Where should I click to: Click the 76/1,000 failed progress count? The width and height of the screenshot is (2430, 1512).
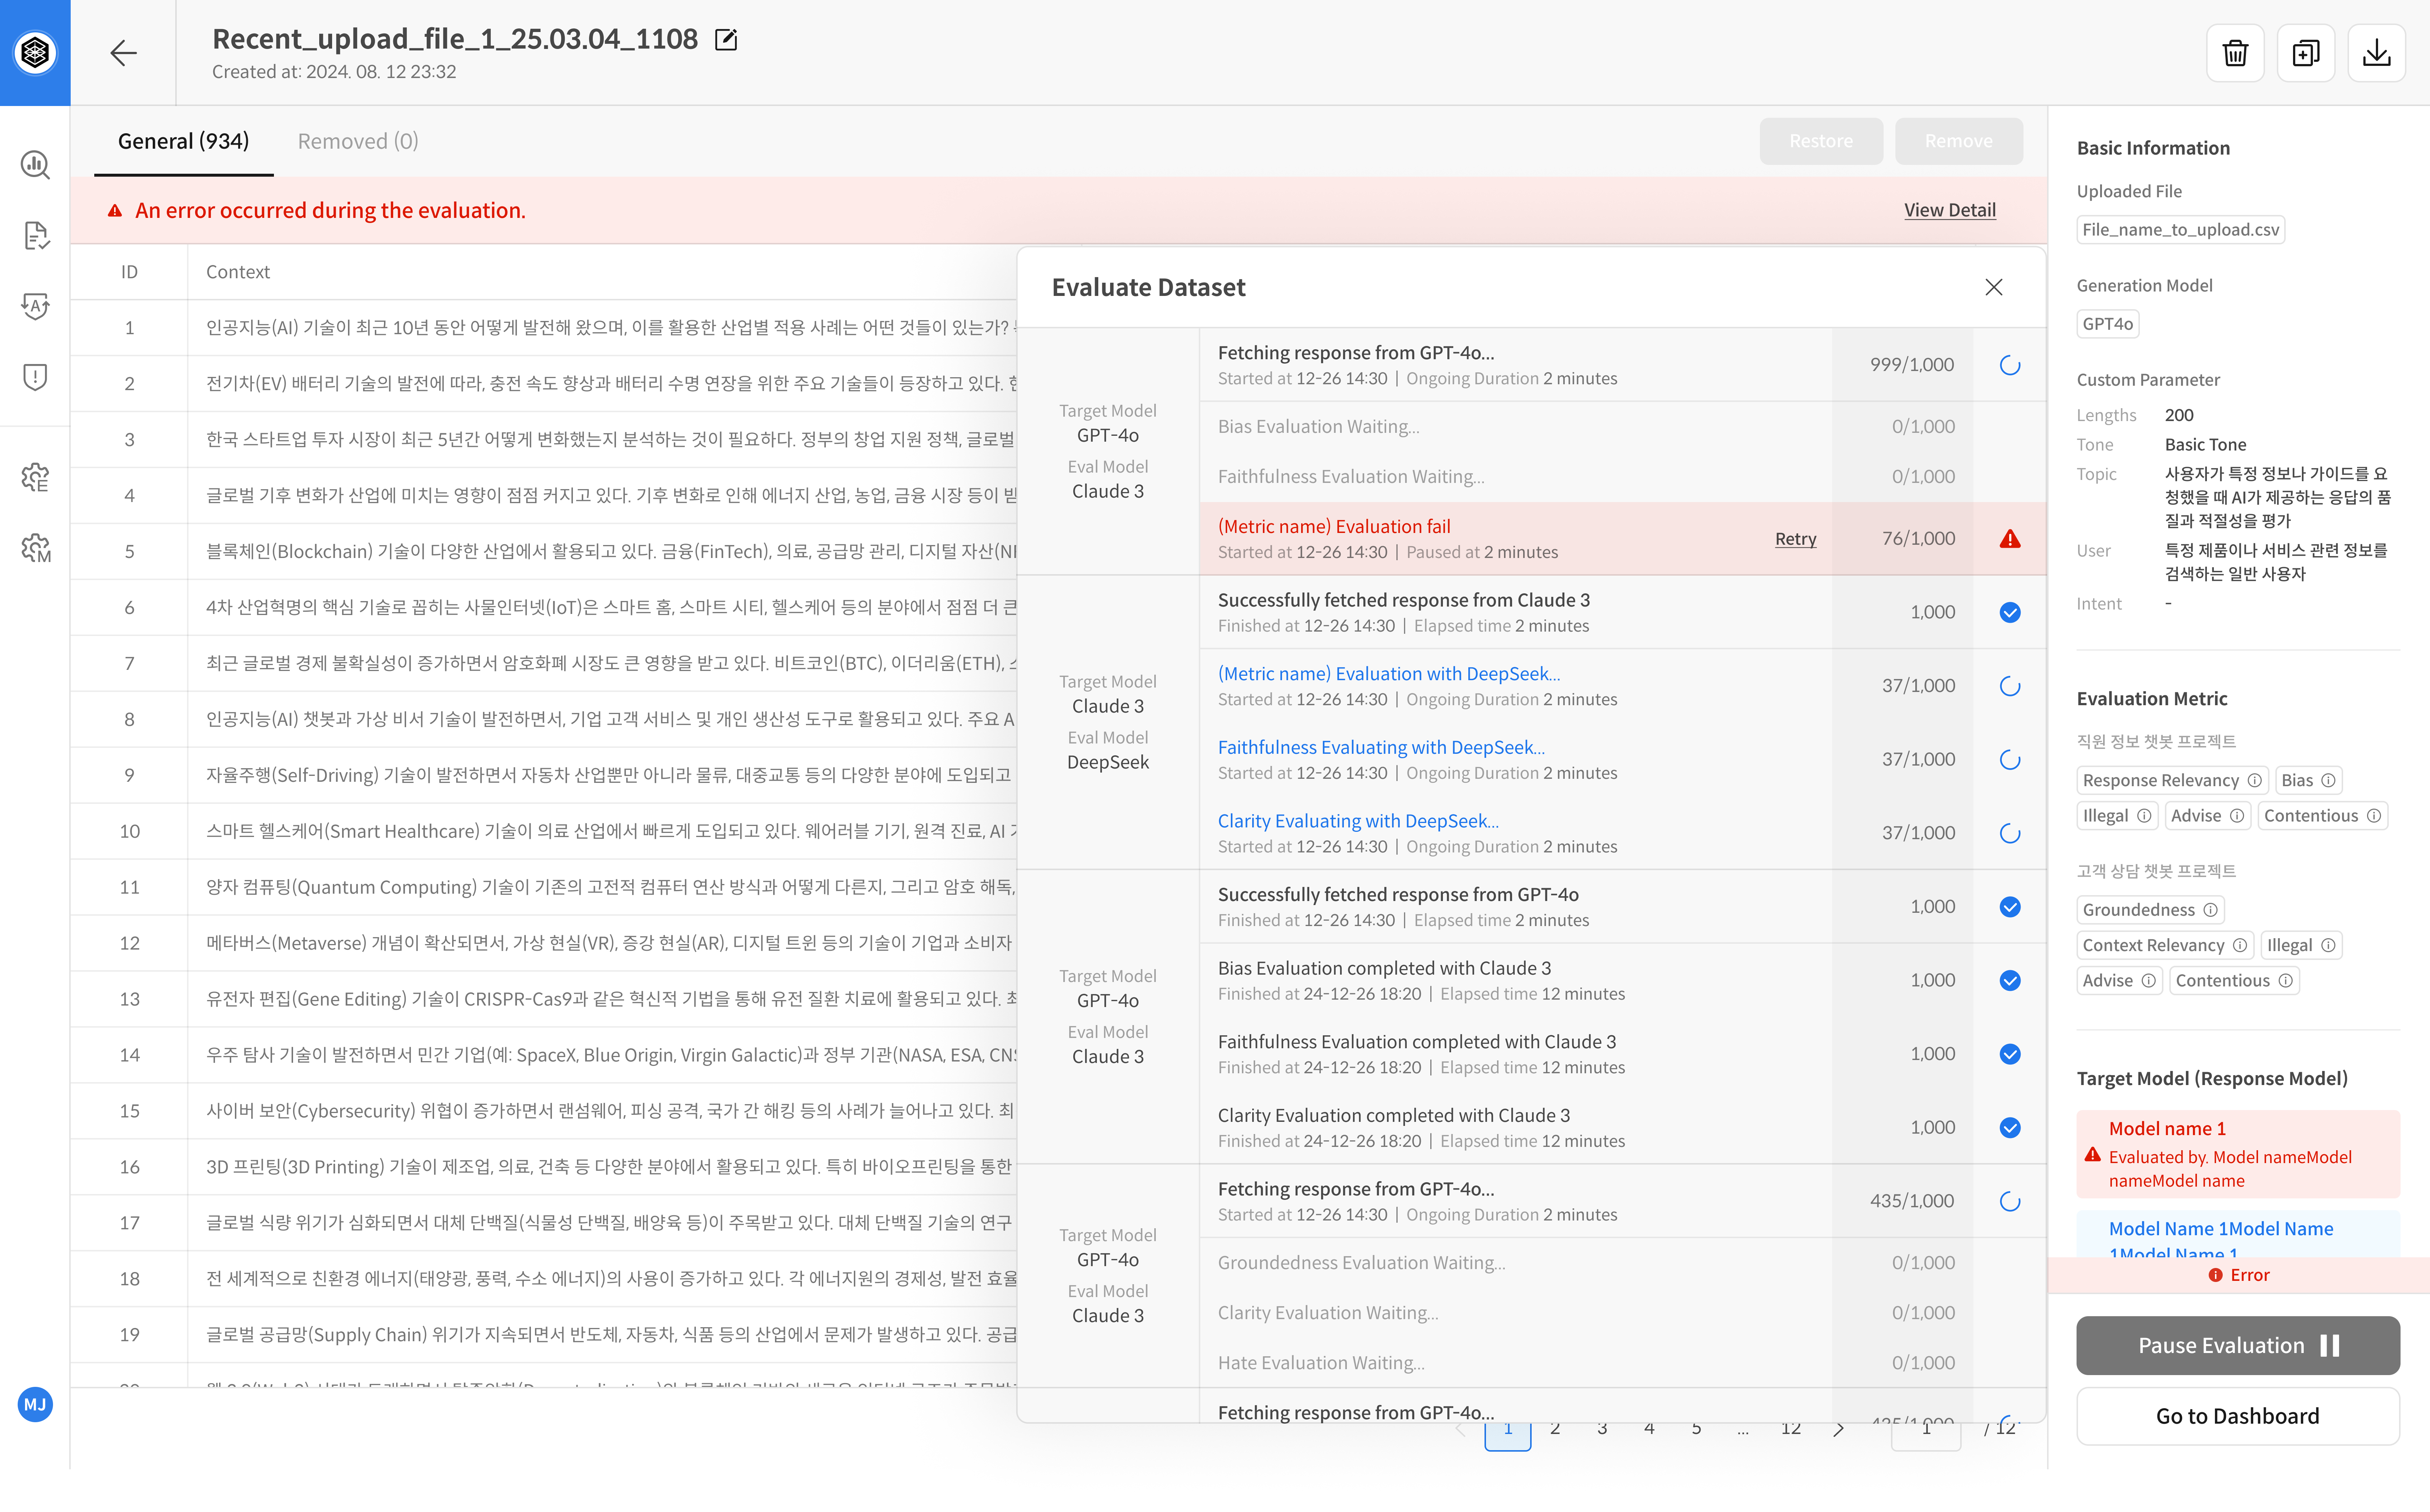pyautogui.click(x=1918, y=539)
